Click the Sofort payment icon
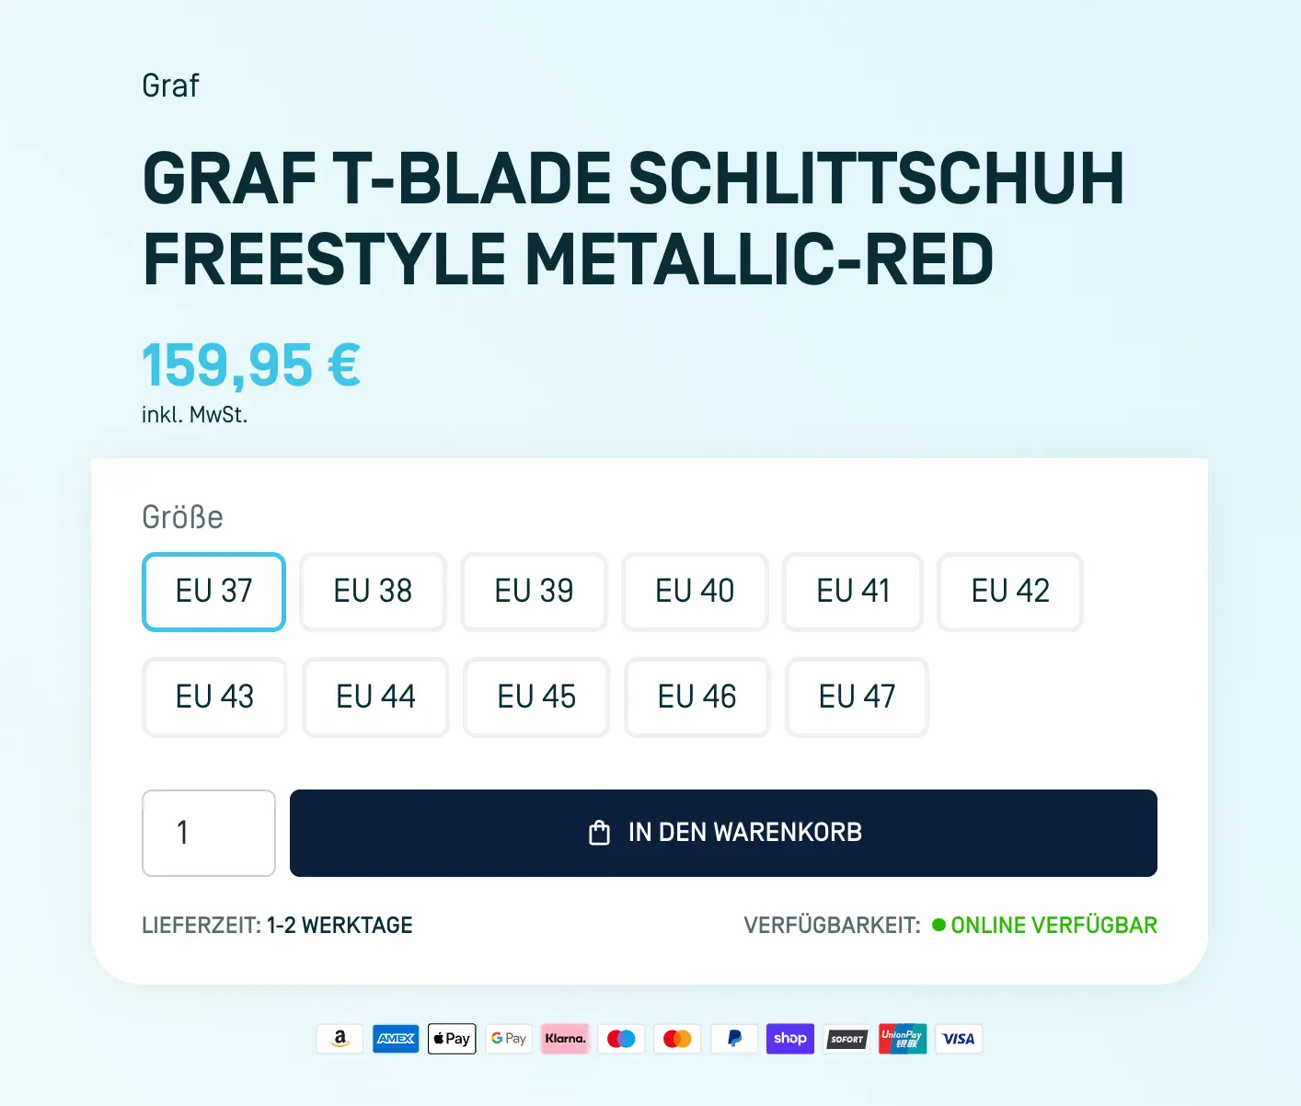The width and height of the screenshot is (1301, 1106). (x=846, y=1039)
